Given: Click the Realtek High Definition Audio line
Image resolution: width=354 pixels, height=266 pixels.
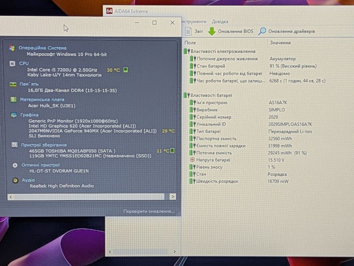Looking at the screenshot, I should (62, 186).
